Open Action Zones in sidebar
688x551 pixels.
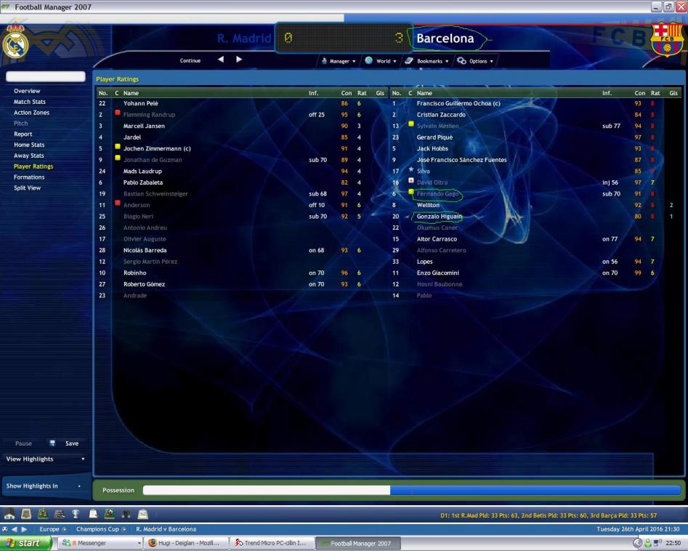tap(31, 113)
